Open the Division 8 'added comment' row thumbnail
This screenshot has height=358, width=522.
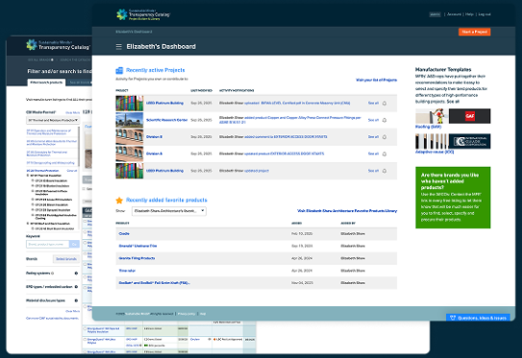tap(130, 137)
